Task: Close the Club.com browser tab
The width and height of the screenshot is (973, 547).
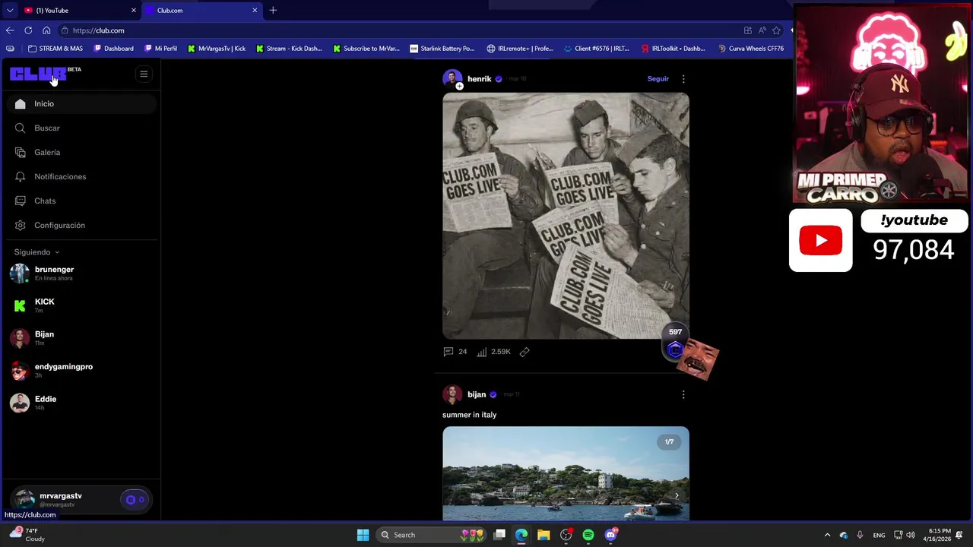Action: [x=255, y=10]
